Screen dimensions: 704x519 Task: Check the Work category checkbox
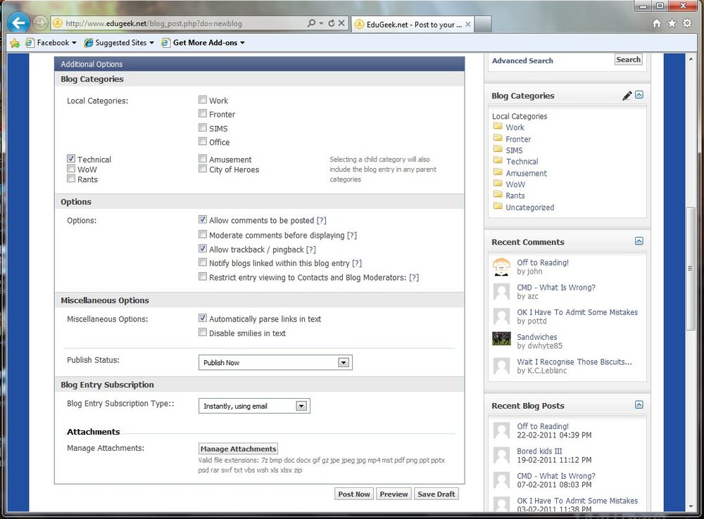click(203, 100)
